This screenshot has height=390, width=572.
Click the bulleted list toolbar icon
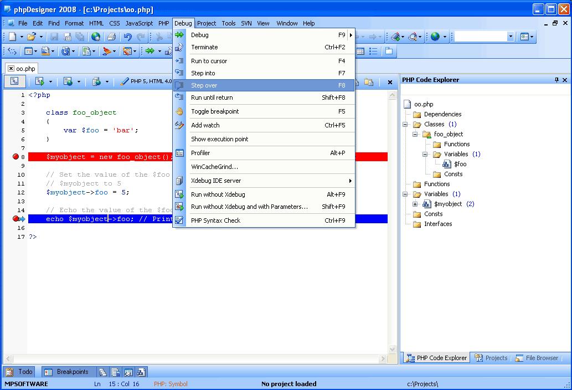click(x=373, y=51)
